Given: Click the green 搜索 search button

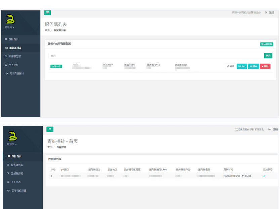Looking at the screenshot, I should pos(268,56).
